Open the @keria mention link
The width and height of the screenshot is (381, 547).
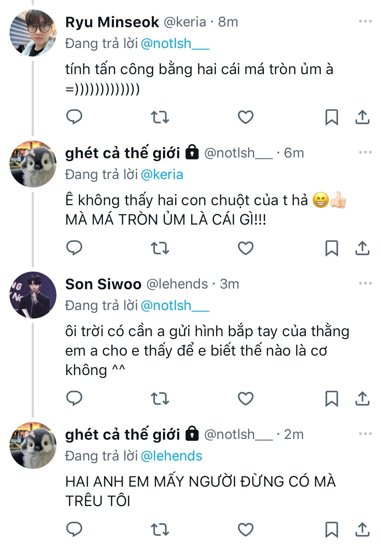coord(162,174)
